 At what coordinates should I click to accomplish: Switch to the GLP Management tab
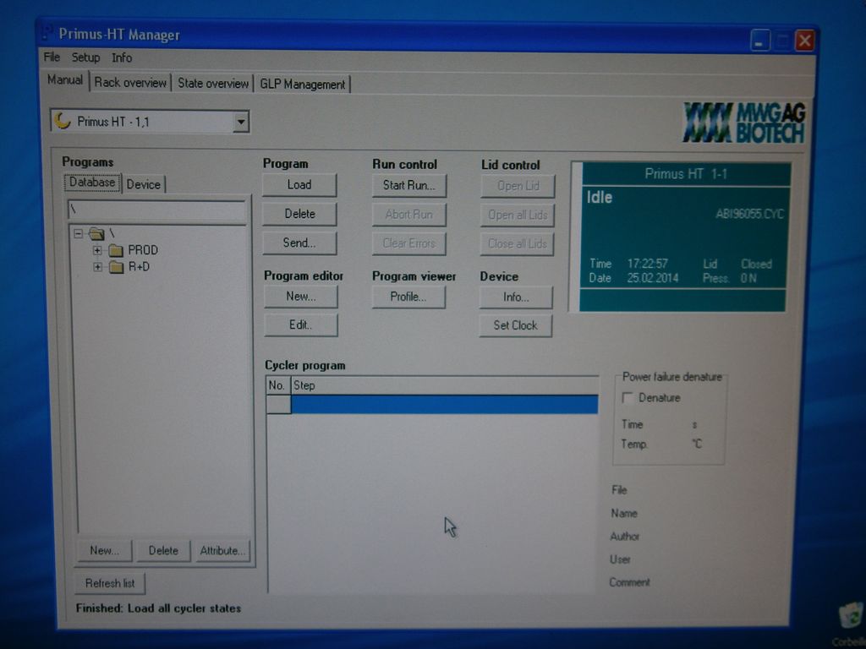point(302,84)
